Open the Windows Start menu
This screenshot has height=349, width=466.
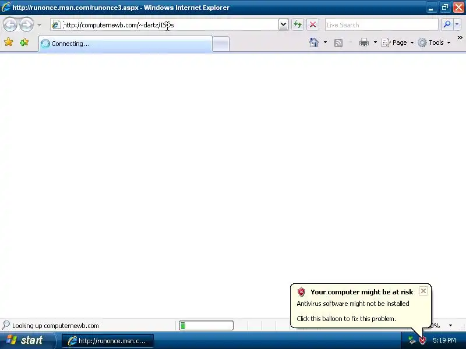[27, 340]
